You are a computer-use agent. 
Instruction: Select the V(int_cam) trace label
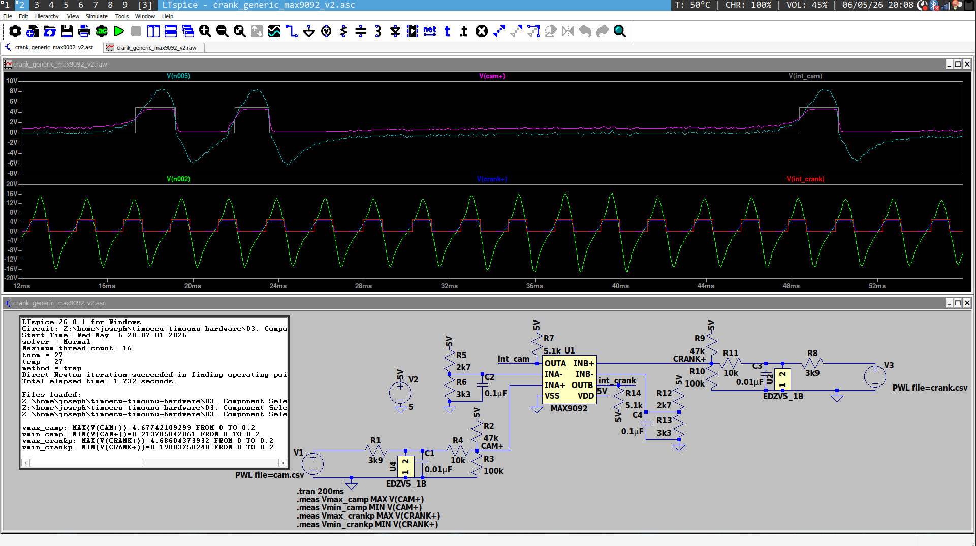(x=805, y=76)
